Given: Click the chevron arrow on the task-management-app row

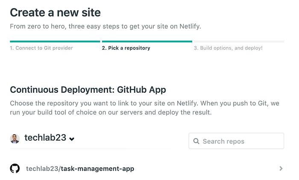Looking at the screenshot, I should pos(281,168).
